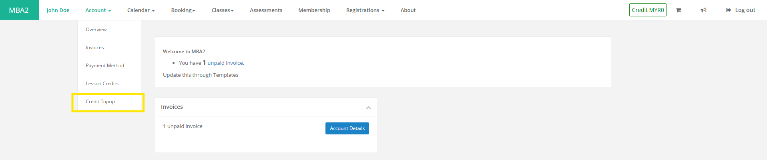Select Overview from Account menu

tap(96, 30)
